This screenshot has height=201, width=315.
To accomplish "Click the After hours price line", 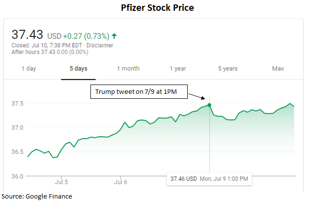I will tap(42, 52).
